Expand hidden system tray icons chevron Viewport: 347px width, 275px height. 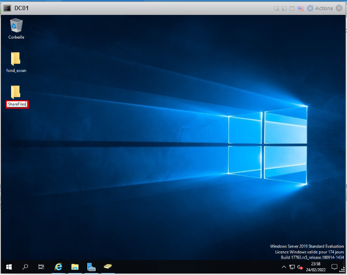click(x=284, y=267)
